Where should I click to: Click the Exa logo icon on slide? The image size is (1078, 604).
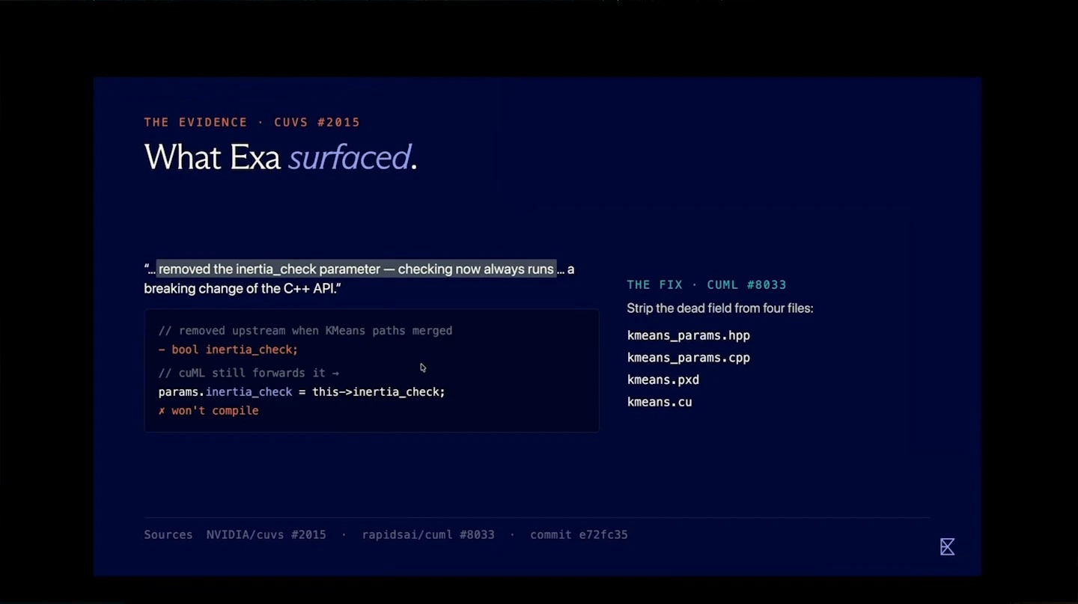click(x=947, y=547)
